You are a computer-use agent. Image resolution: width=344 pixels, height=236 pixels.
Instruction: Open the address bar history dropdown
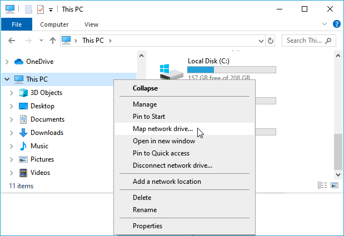click(x=261, y=41)
